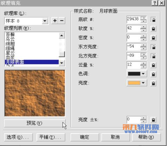Increase 底纹 # value with up arrow
Screen dimensions: 167x146
[144, 18]
